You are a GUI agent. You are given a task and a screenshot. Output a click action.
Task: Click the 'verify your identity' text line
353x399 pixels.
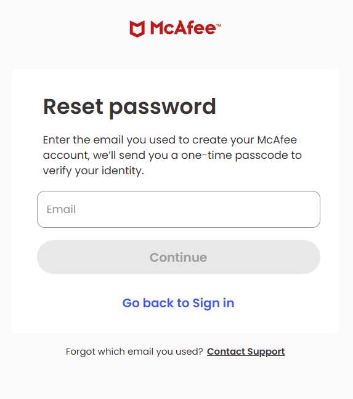click(x=94, y=171)
